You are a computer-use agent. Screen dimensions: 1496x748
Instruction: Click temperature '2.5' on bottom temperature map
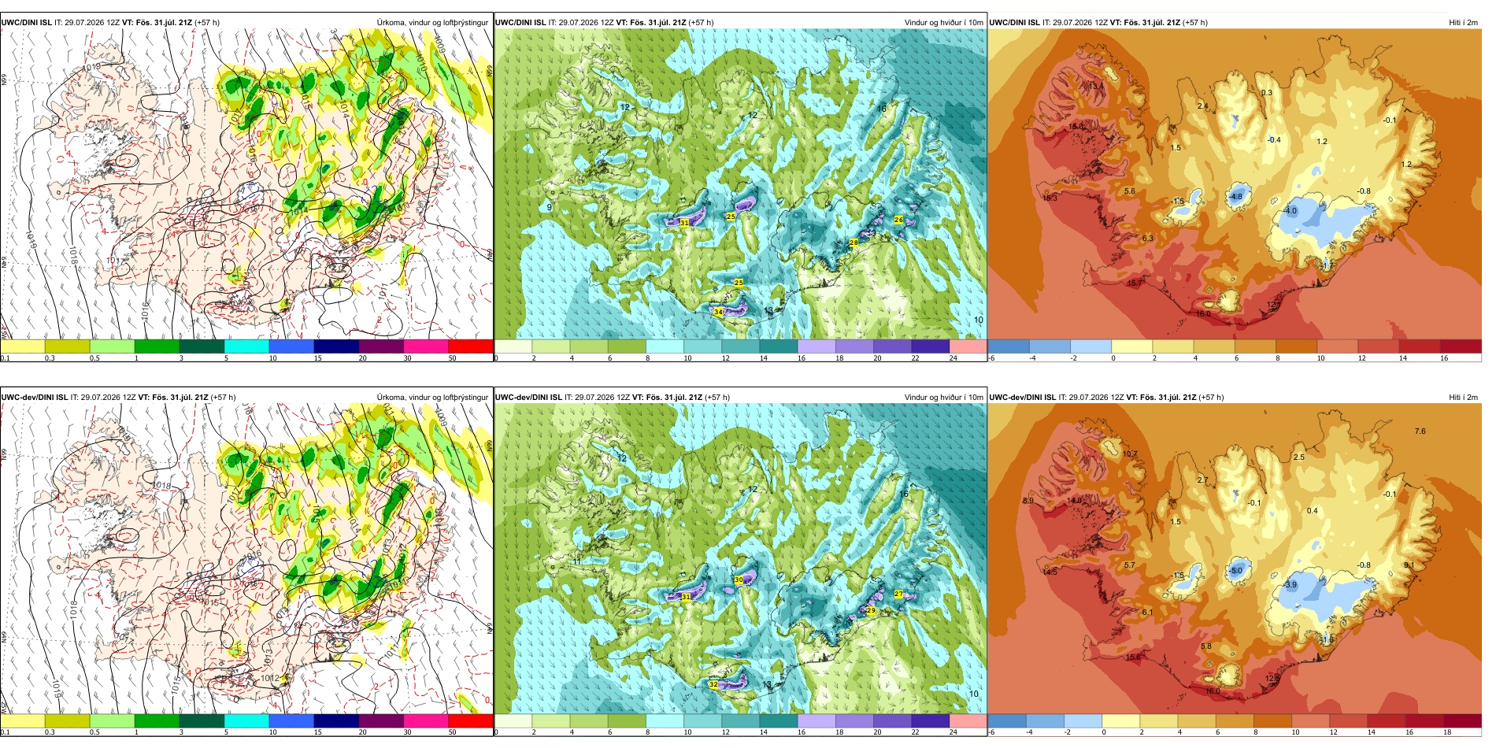[1298, 457]
